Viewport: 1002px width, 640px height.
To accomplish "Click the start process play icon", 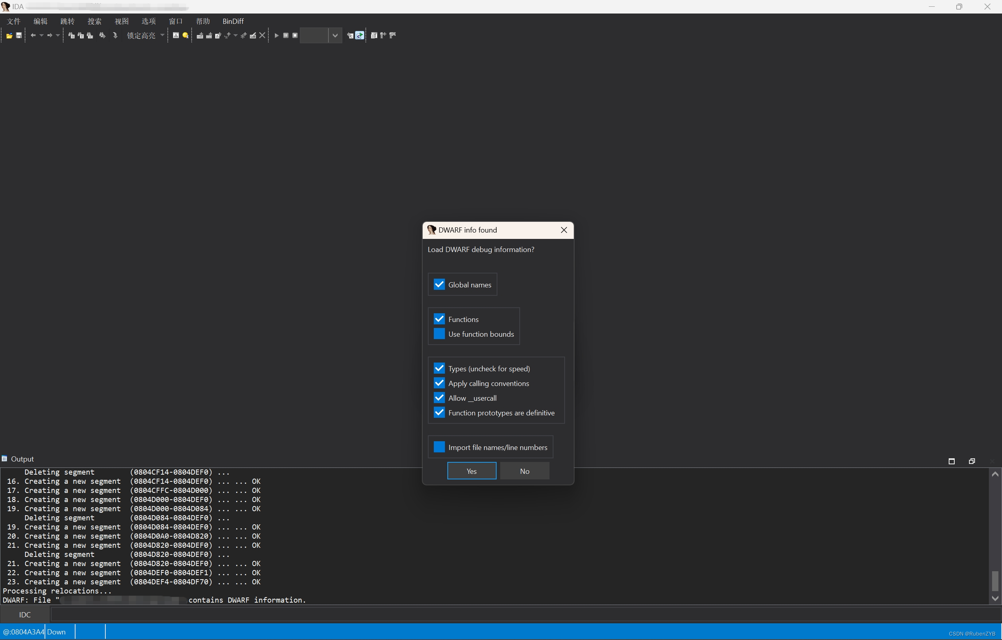I will (x=277, y=36).
